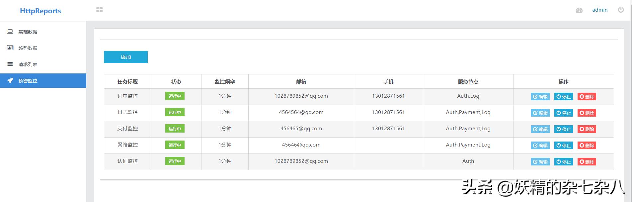Delete the 支付监控 task
Image resolution: width=632 pixels, height=202 pixels.
click(x=587, y=129)
